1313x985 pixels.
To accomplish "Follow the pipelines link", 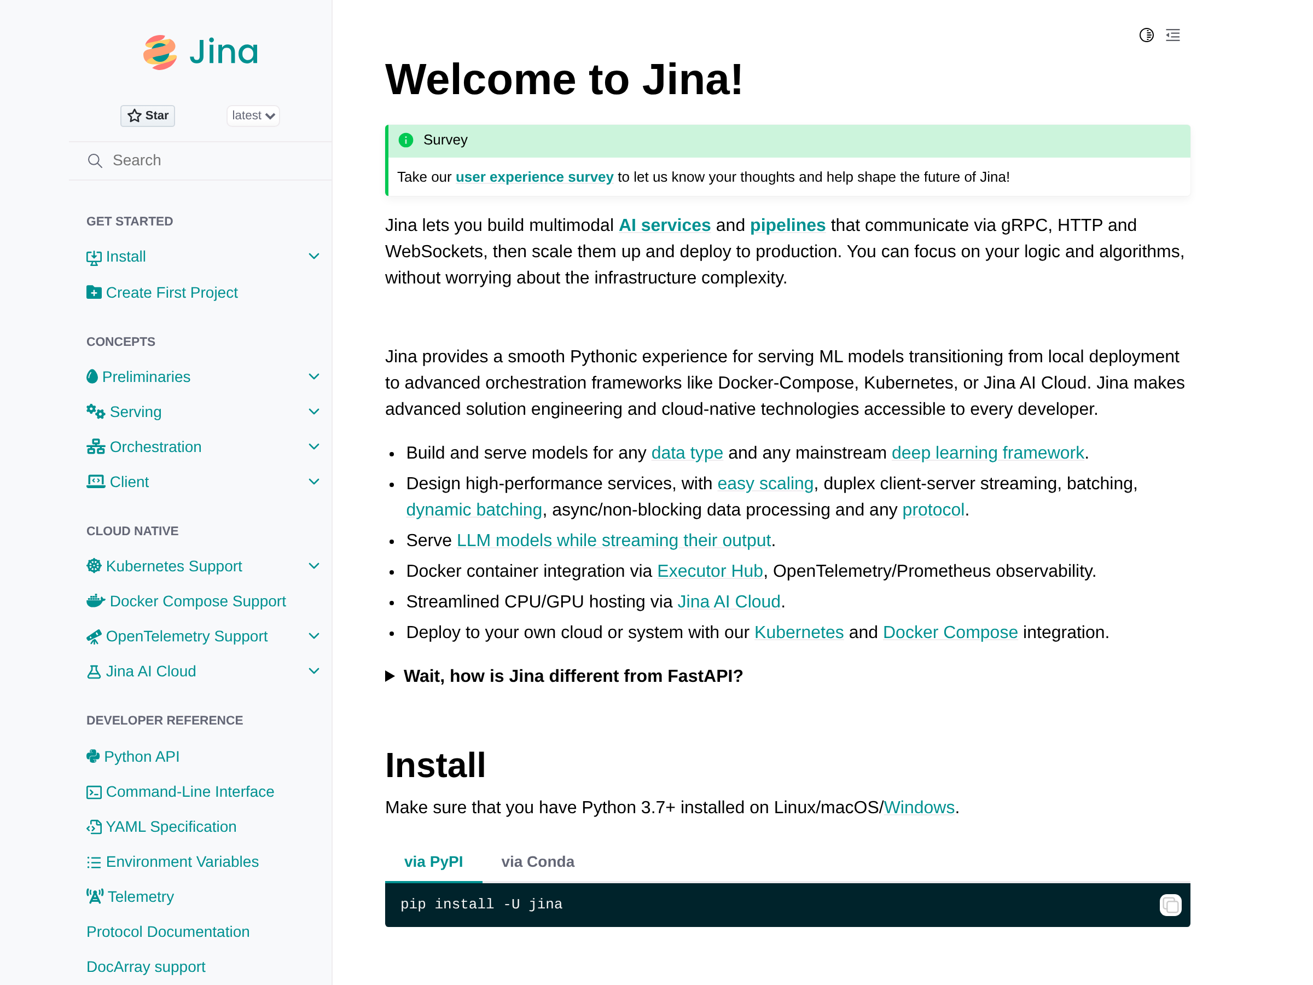I will (x=788, y=225).
